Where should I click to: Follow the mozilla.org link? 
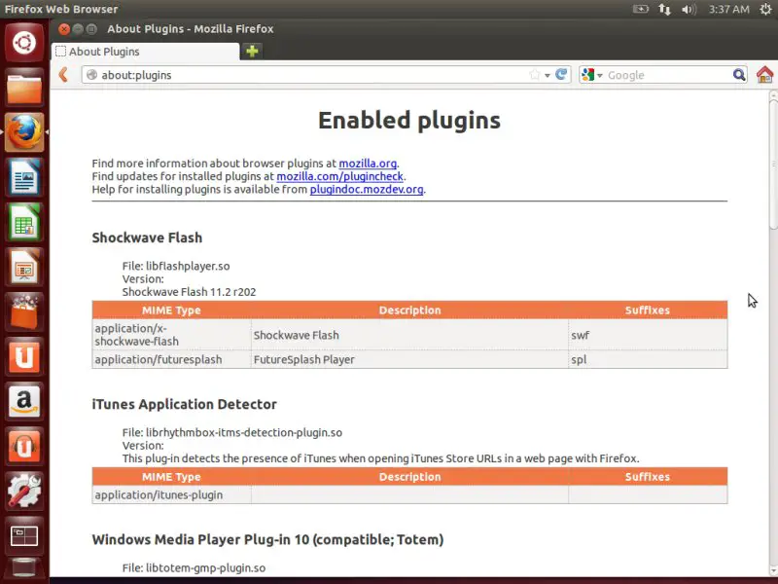368,164
